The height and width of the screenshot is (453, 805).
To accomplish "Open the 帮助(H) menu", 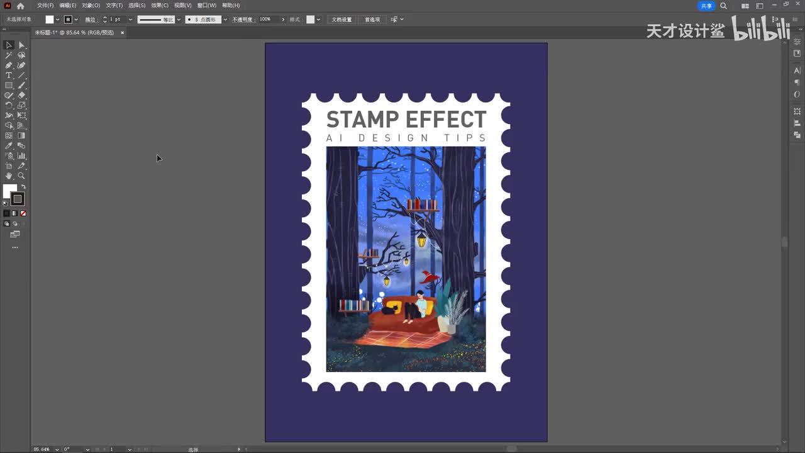I will [x=231, y=6].
